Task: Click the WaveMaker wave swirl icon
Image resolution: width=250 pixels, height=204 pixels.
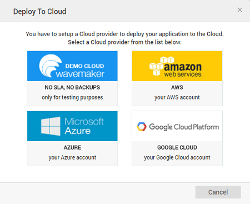Action: (50, 66)
